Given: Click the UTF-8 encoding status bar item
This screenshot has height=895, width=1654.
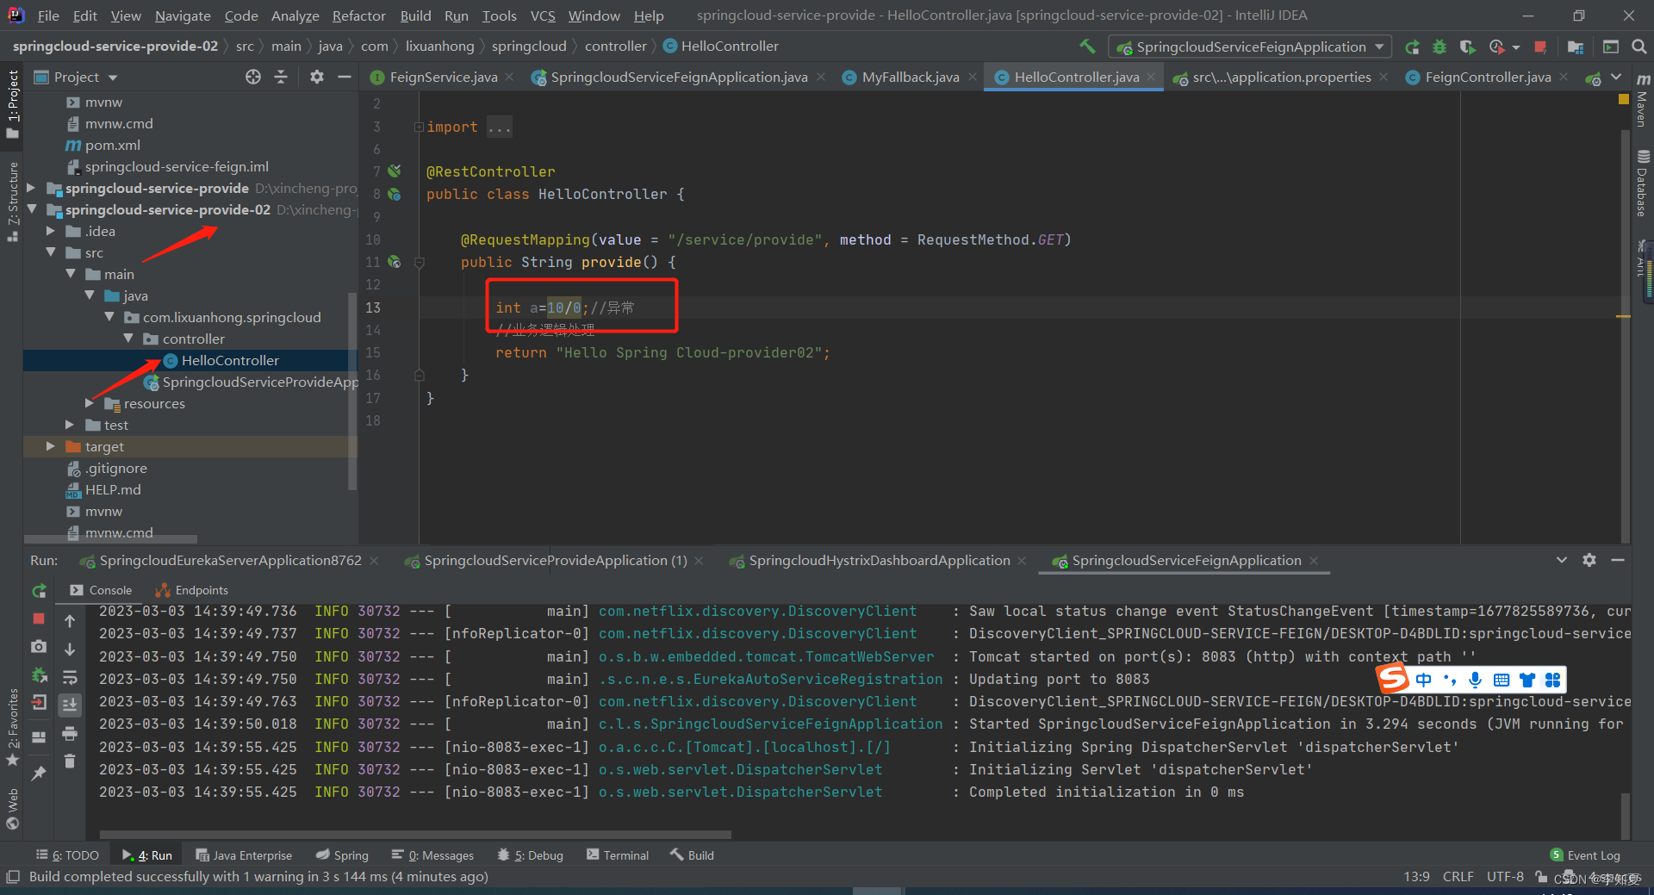Looking at the screenshot, I should (x=1505, y=877).
